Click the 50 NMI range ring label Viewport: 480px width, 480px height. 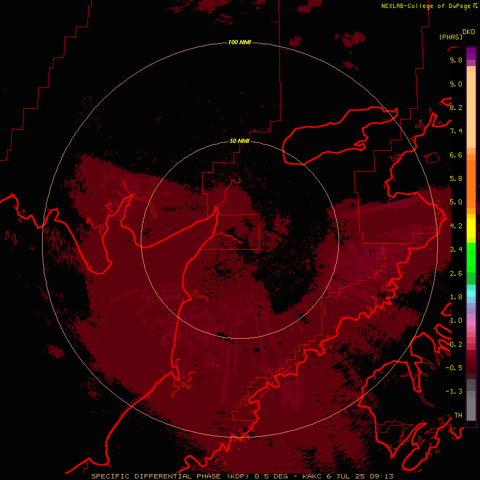point(239,141)
